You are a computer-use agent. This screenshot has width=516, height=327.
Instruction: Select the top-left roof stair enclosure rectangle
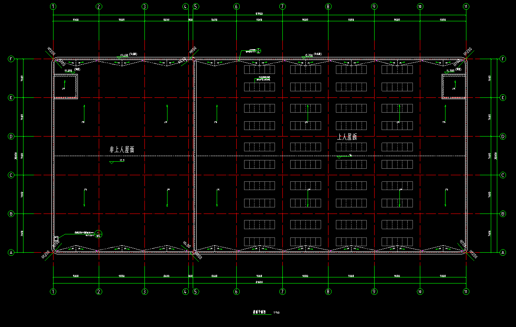coord(65,87)
